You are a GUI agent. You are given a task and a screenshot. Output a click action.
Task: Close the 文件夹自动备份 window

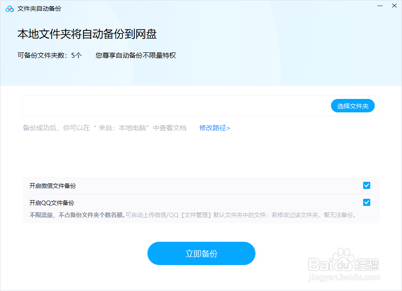tap(394, 6)
